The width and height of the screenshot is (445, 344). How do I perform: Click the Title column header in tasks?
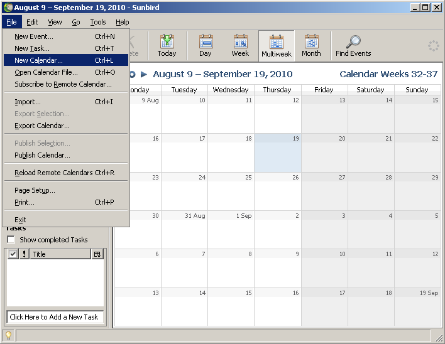(x=60, y=254)
